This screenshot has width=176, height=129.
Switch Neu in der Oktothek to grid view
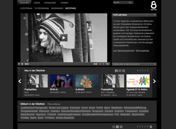pos(124,71)
